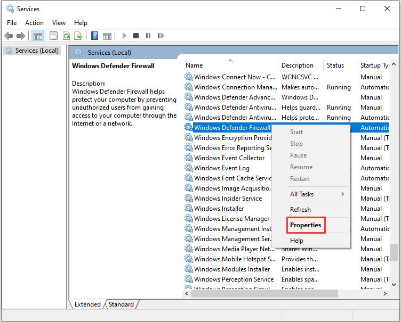Select Refresh in the context menu
Viewport: 401px width, 322px height.
tap(300, 210)
